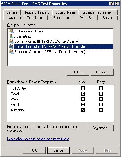Screen dimensions: 121x157
Task: Click the Add... button
Action: coord(78,72)
